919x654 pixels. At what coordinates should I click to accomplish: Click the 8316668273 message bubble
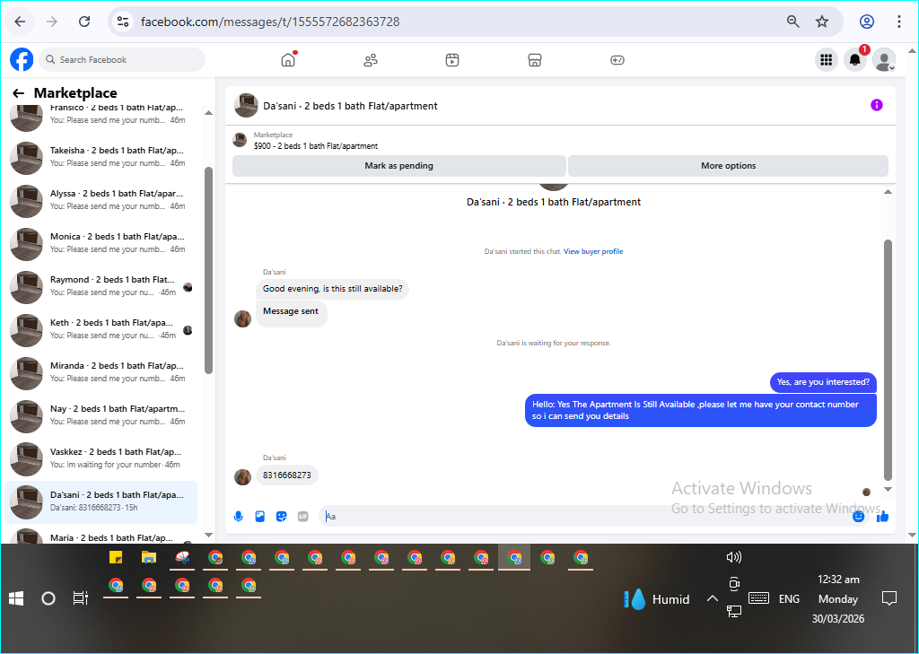coord(287,475)
